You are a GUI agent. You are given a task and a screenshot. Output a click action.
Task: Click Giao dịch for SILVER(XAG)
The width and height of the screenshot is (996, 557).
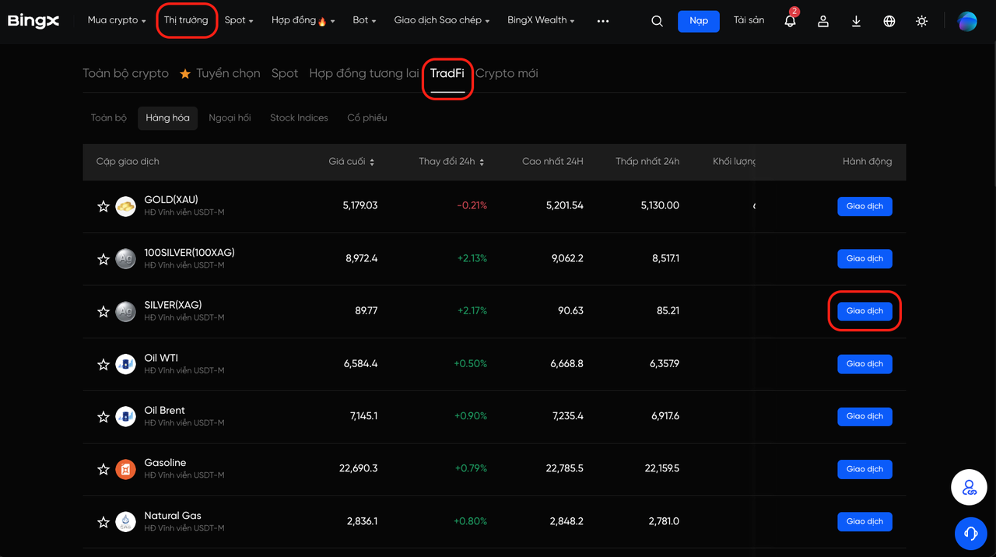click(x=864, y=310)
